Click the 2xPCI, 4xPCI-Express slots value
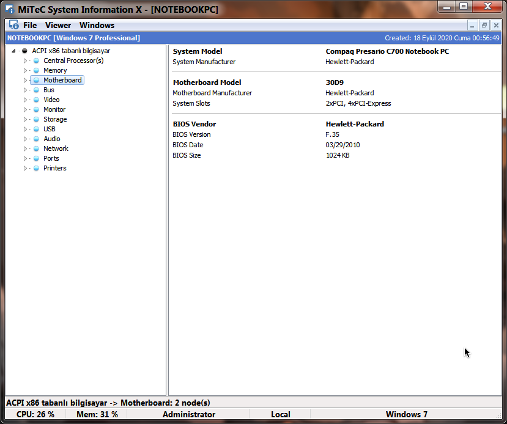This screenshot has width=507, height=424. pos(358,103)
